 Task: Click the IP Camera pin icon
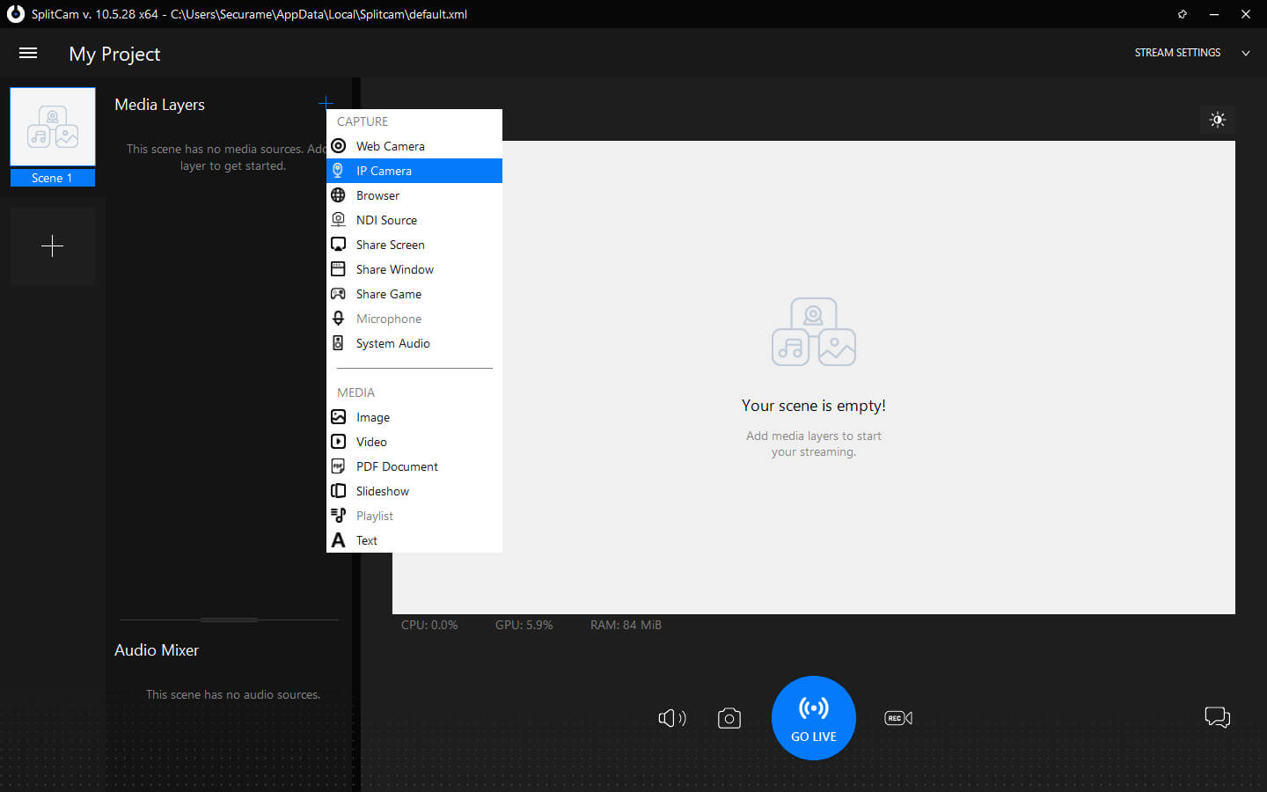pyautogui.click(x=338, y=171)
